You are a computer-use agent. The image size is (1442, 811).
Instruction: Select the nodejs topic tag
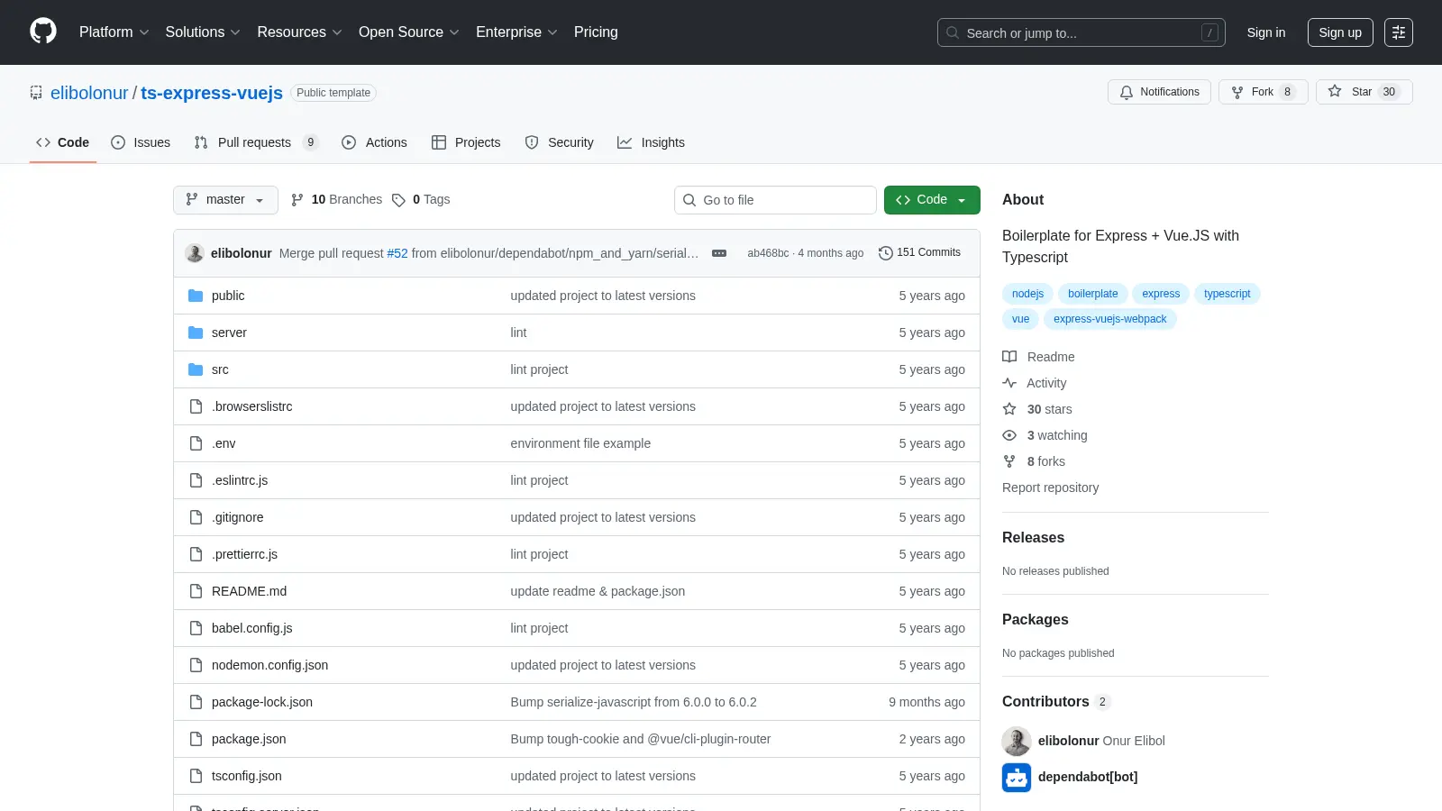tap(1027, 294)
